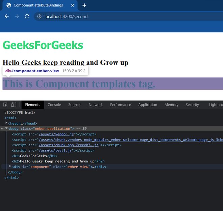
Task: Click the three-dots menu beside body element
Action: 2,129
